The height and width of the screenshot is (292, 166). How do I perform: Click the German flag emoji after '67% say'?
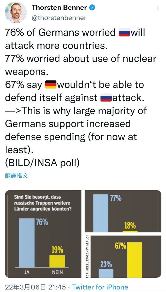pyautogui.click(x=51, y=84)
